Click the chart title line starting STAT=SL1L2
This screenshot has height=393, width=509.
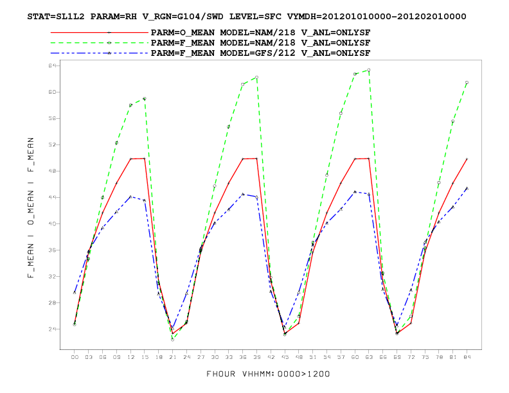pos(247,17)
